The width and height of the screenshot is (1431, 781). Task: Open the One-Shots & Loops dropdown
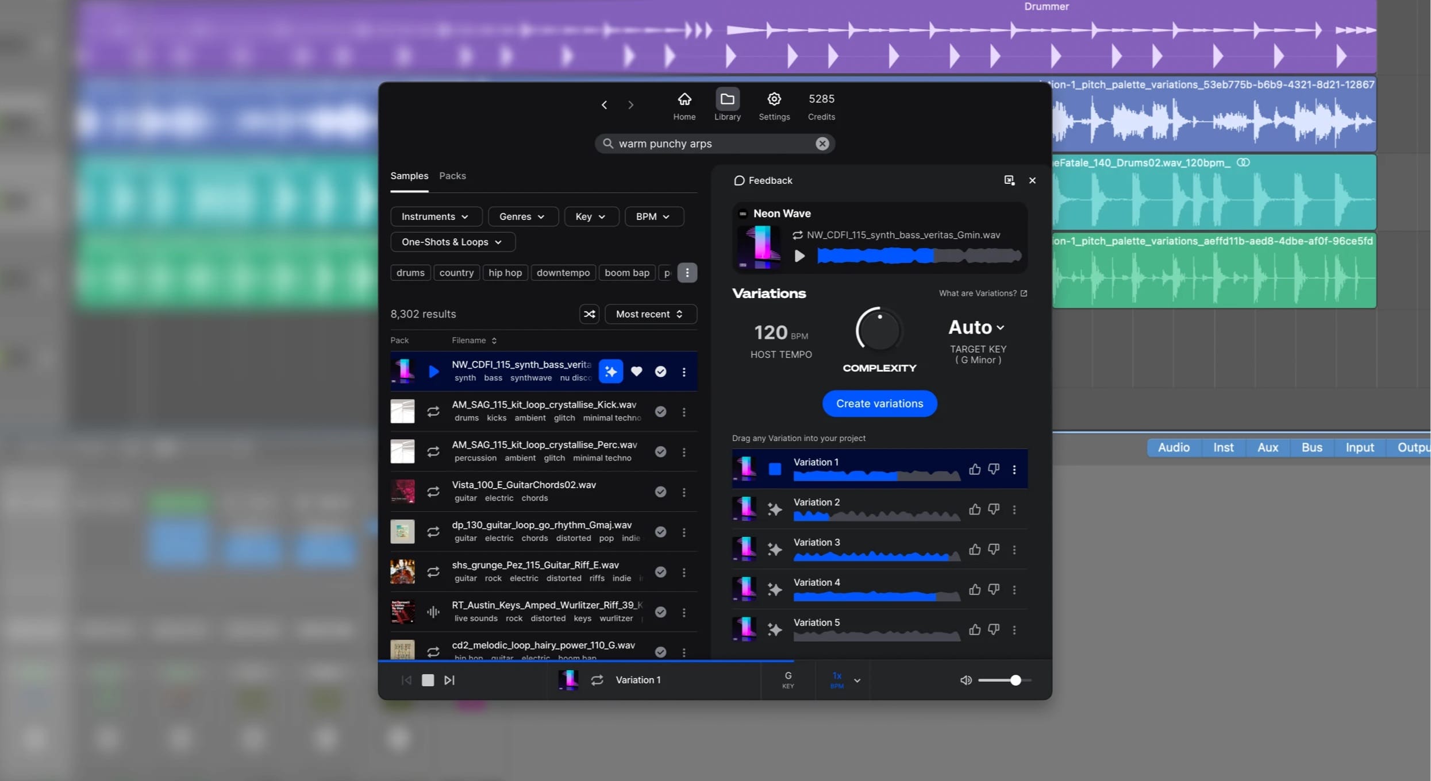pyautogui.click(x=452, y=242)
